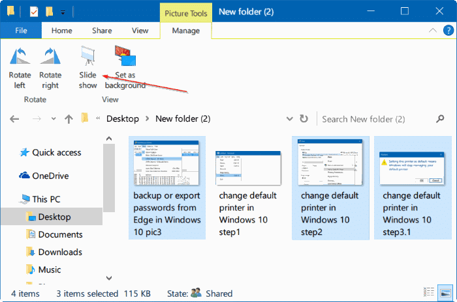Click the Shared state icon in status bar
The image size is (457, 302).
click(x=196, y=293)
